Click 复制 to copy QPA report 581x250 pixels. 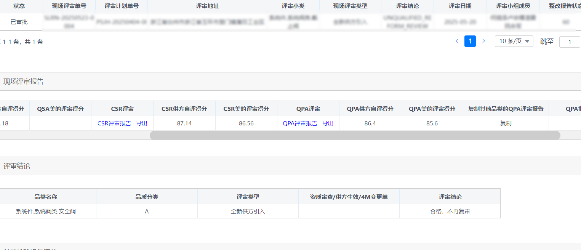pyautogui.click(x=506, y=123)
